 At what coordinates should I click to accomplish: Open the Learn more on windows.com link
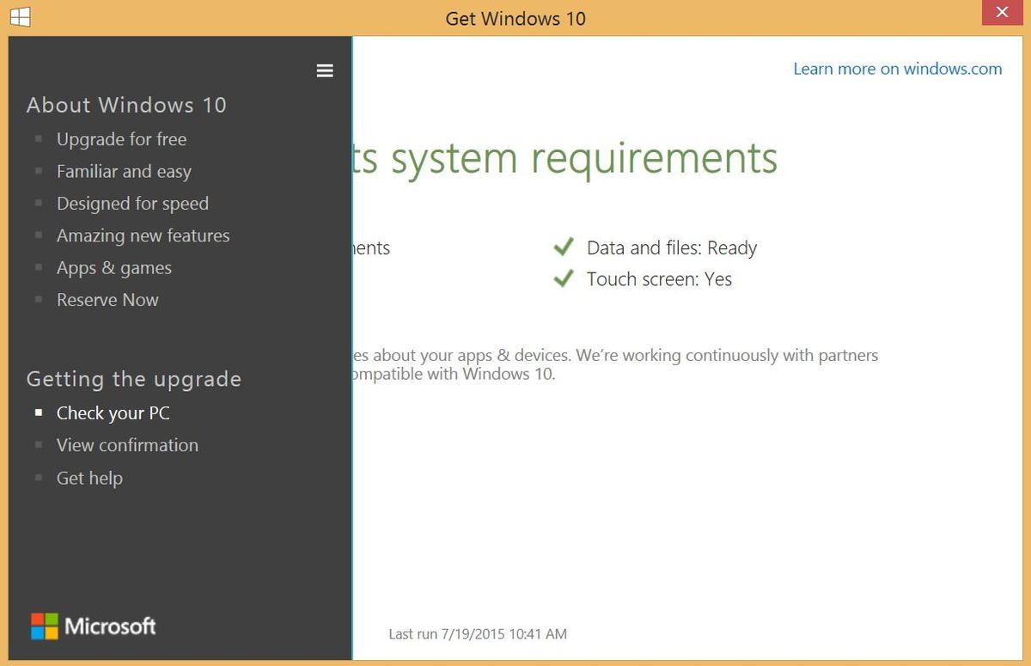point(898,69)
